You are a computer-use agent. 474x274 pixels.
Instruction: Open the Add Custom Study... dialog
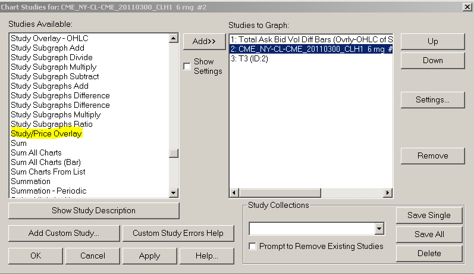64,233
